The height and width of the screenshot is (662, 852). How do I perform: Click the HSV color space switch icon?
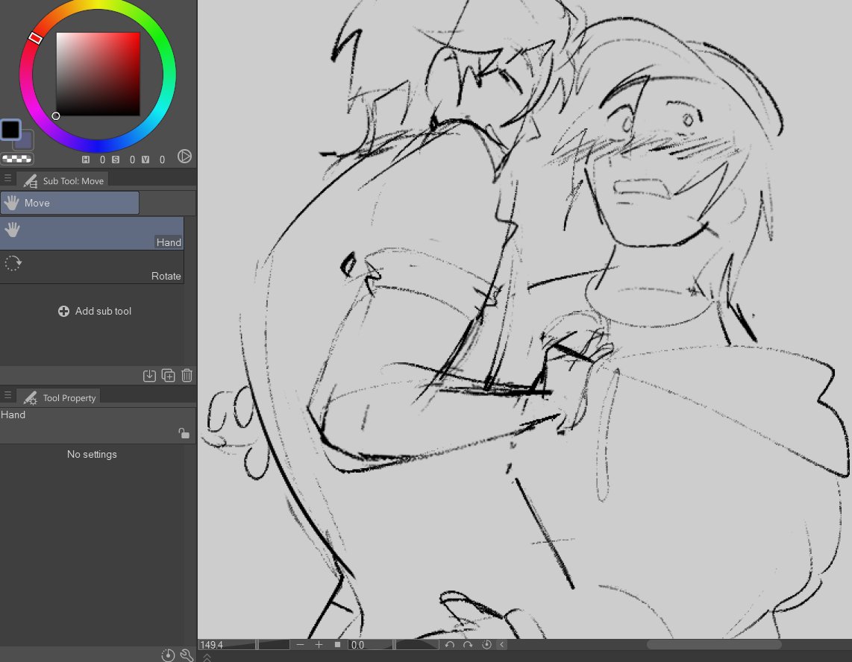pos(185,157)
